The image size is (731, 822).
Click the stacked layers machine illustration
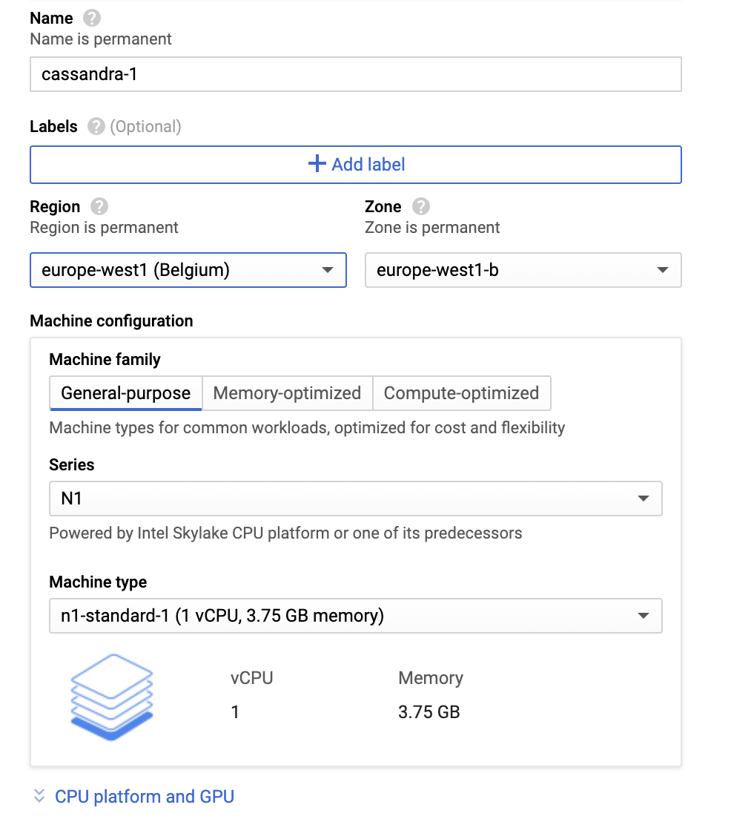pos(111,697)
